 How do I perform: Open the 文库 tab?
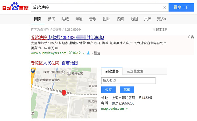coord(148,19)
